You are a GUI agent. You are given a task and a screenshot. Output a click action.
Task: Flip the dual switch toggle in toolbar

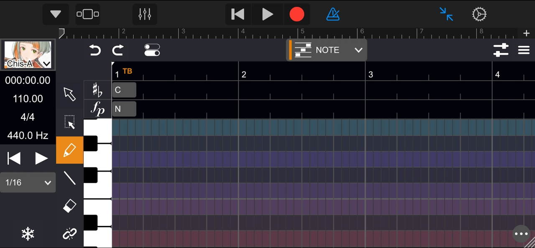[x=152, y=51]
